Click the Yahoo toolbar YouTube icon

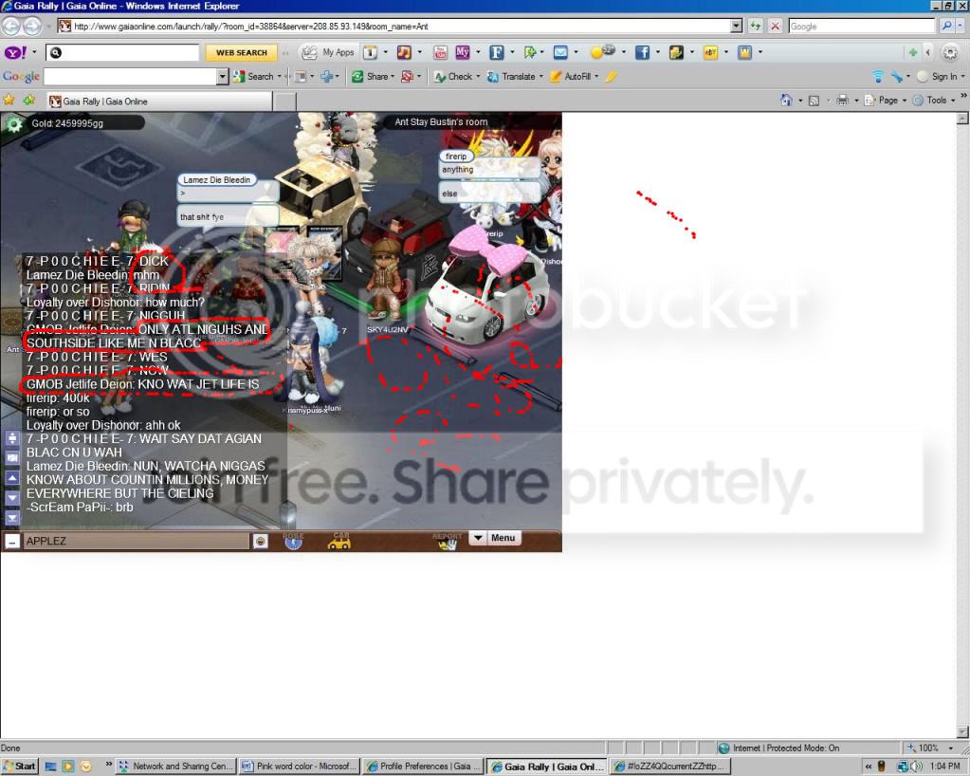click(440, 52)
